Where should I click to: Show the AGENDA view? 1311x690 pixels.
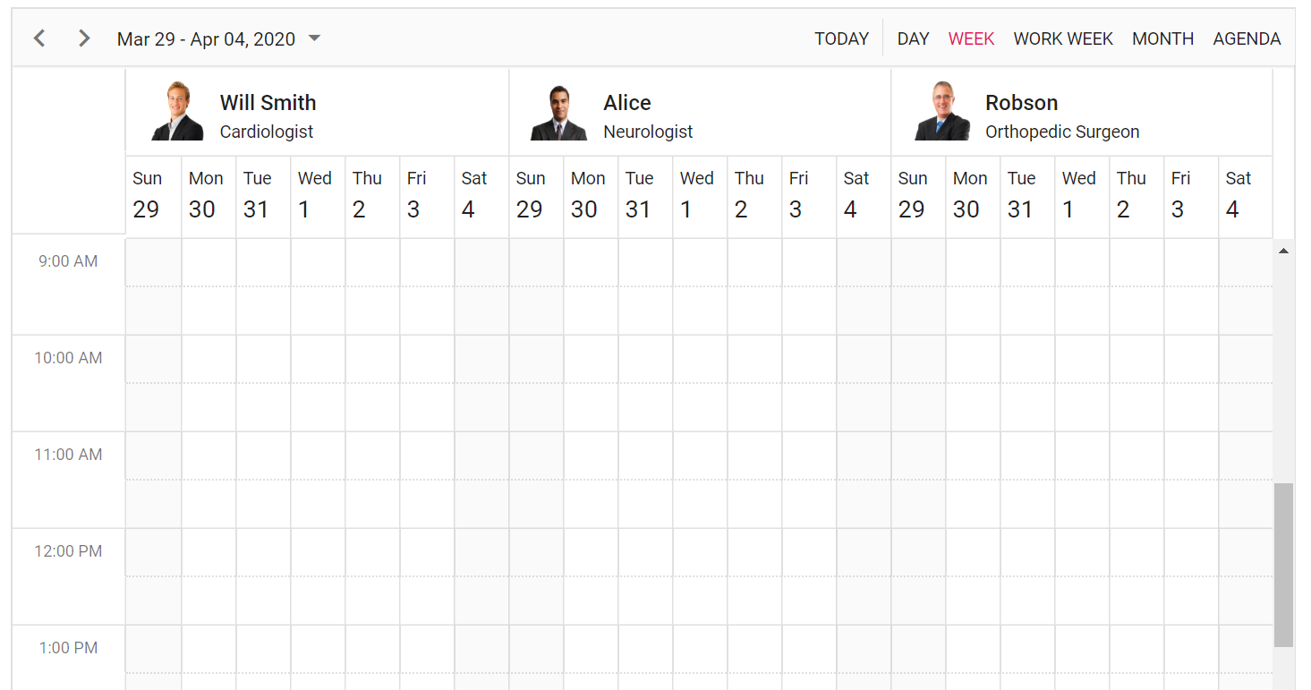(1247, 38)
